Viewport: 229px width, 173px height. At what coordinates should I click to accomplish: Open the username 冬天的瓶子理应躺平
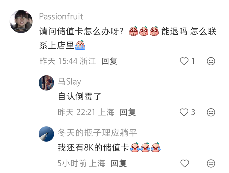(97, 133)
